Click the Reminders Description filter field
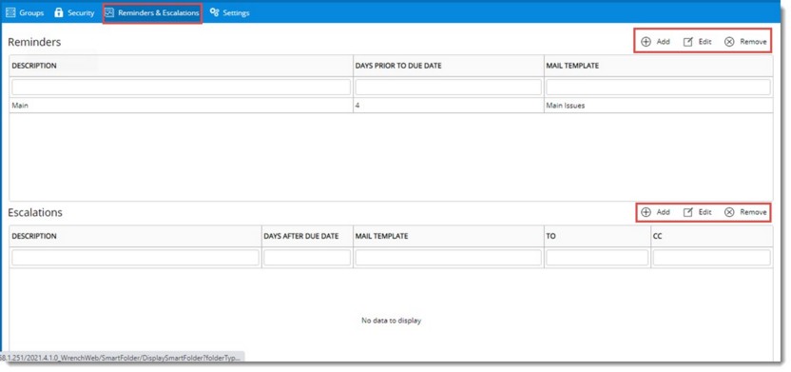The width and height of the screenshot is (791, 372). pos(181,87)
